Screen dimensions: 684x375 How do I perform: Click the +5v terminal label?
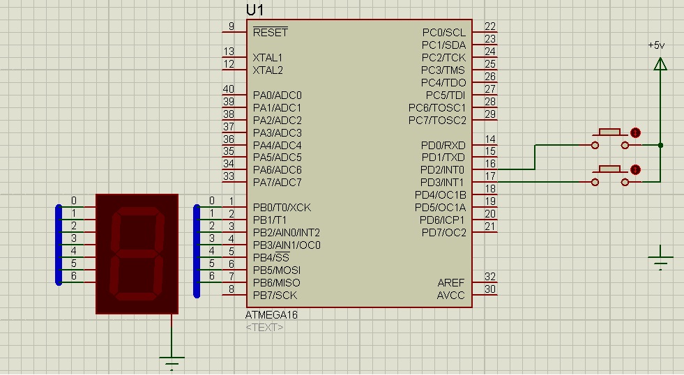pos(656,45)
